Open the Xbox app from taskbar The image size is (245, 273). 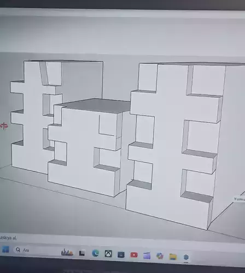tap(108, 253)
